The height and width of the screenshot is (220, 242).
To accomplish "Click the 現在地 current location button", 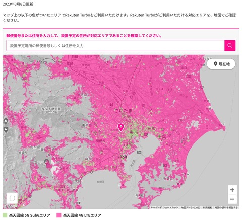I will [221, 64].
